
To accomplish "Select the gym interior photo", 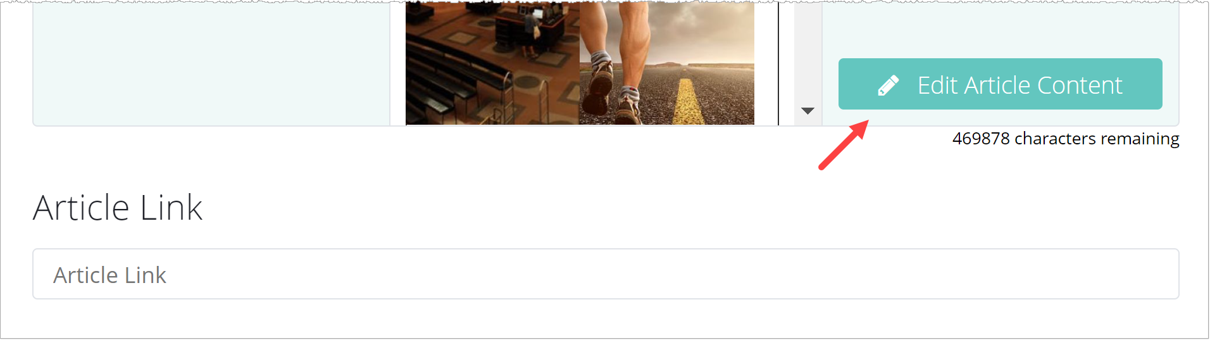I will point(492,63).
